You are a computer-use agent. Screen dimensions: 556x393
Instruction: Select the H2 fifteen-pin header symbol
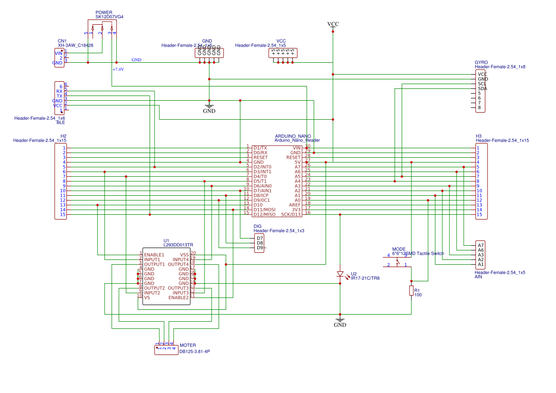coord(60,181)
